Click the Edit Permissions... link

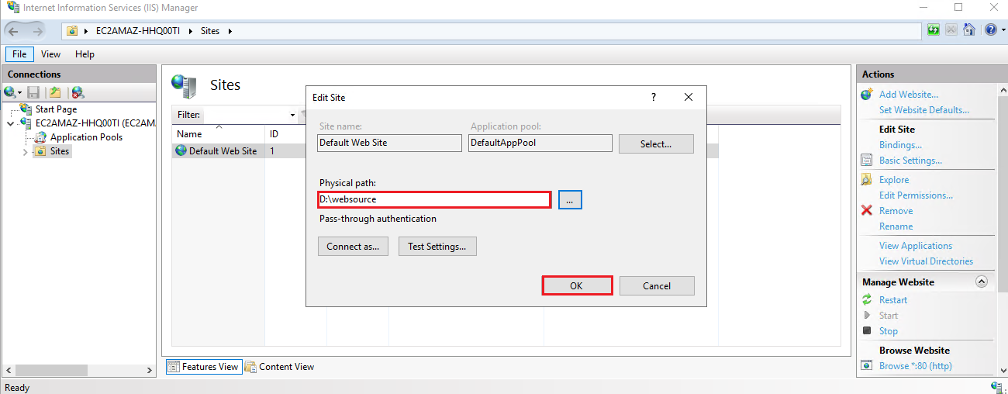click(916, 195)
